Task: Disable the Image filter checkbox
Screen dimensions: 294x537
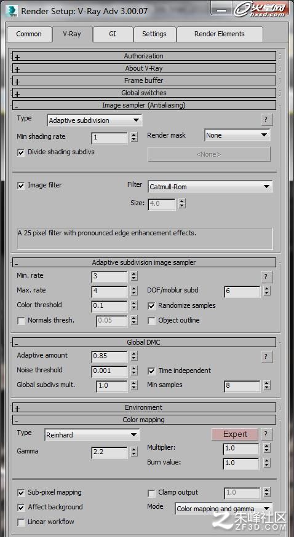Action: [x=22, y=186]
